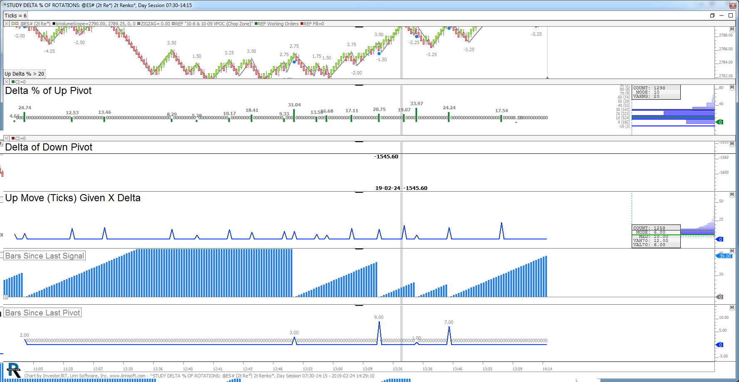Image resolution: width=739 pixels, height=382 pixels.
Task: Click the M button on Delta of Down Pivot pane
Action: [732, 144]
